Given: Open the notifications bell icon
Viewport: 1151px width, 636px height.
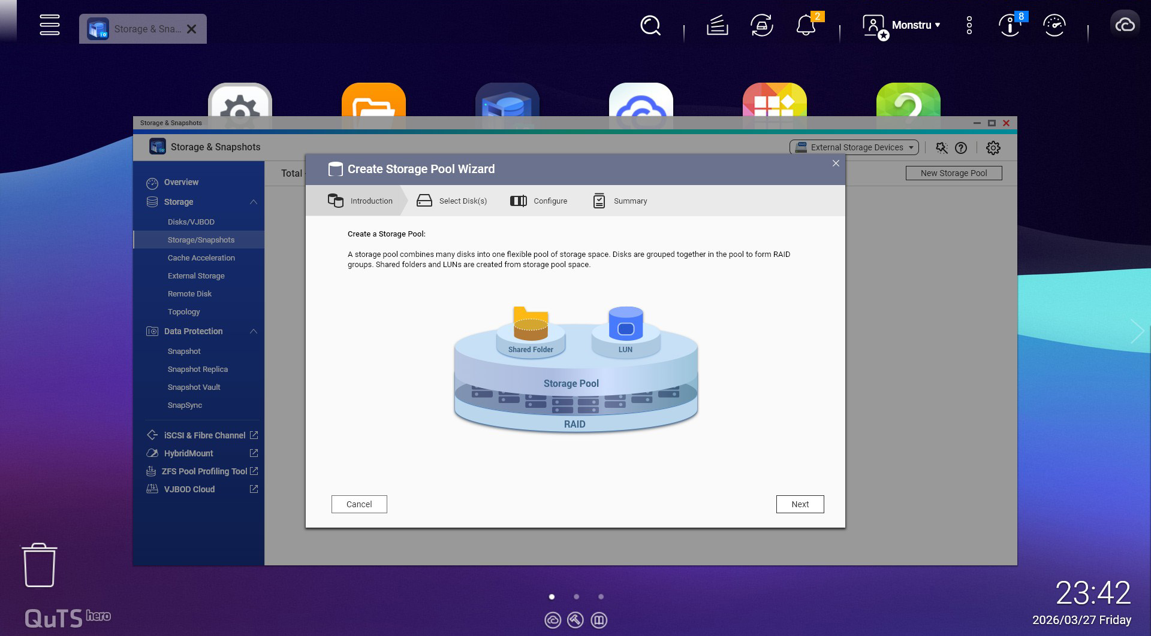Looking at the screenshot, I should click(806, 26).
